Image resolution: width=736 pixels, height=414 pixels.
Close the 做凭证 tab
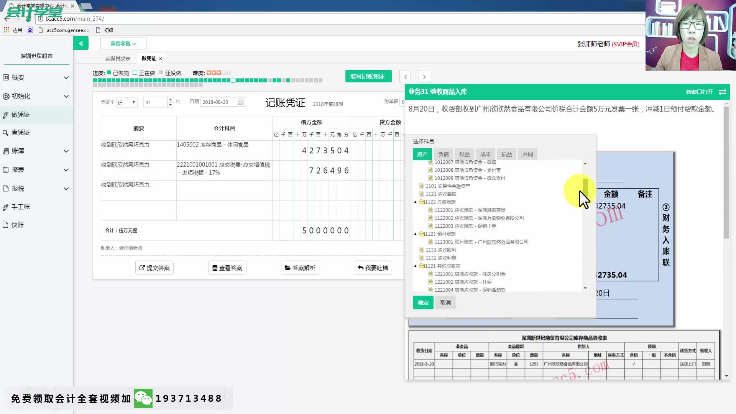point(161,59)
